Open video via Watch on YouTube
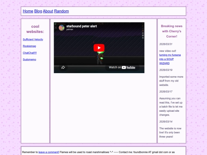The height and width of the screenshot is (155, 207). [122, 67]
